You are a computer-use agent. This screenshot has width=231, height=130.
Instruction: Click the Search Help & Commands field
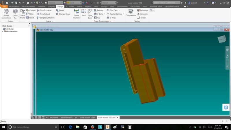167,3
